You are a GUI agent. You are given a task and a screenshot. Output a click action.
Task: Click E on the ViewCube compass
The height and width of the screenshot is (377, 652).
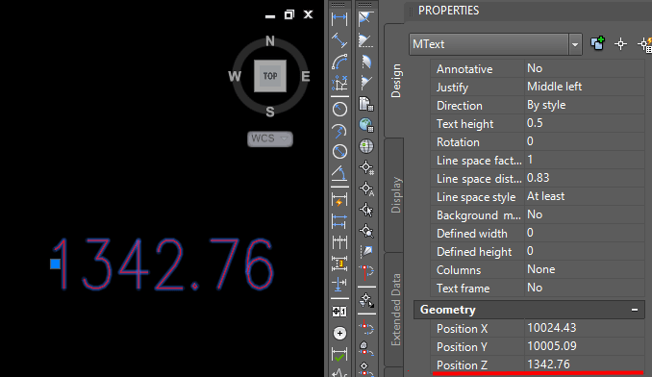click(306, 76)
